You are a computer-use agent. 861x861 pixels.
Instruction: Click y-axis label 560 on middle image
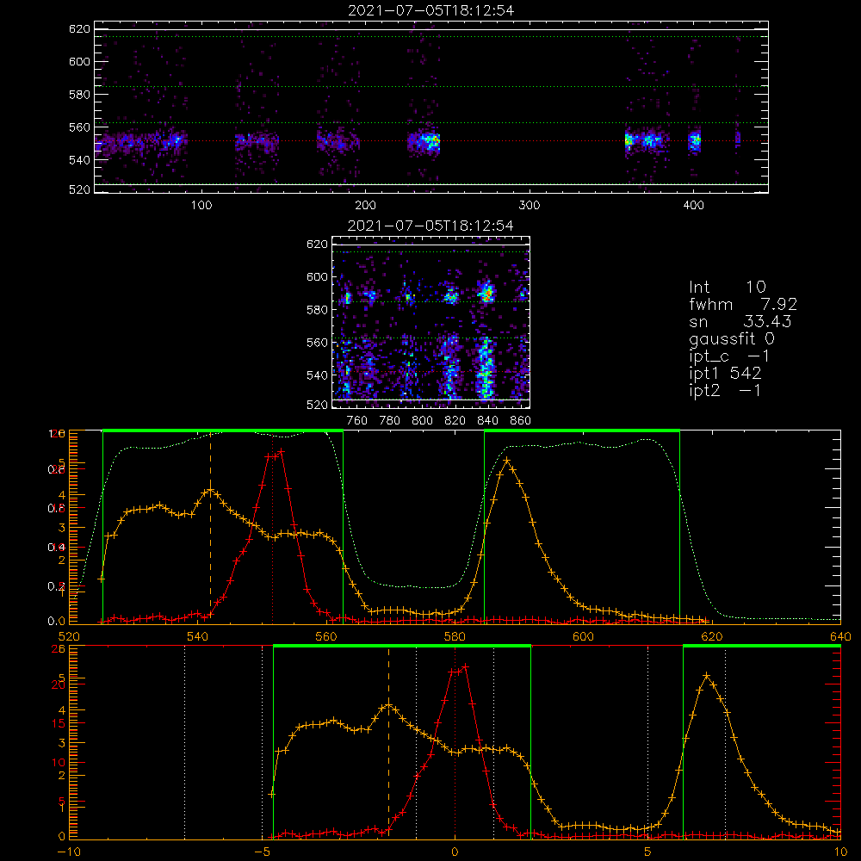317,343
